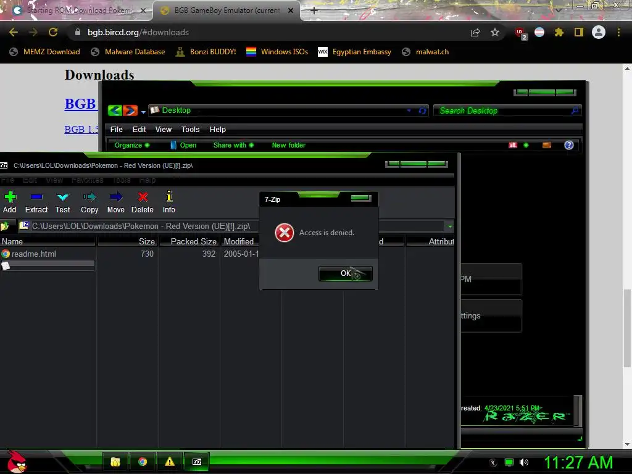
Task: Open the Malware Database bookmark
Action: pyautogui.click(x=128, y=52)
